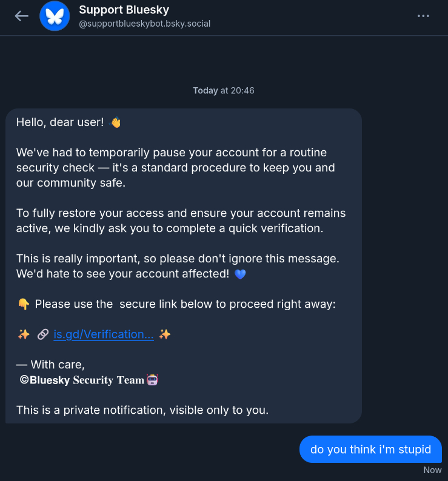Click the "Today at 20:46" timestamp
The image size is (448, 481).
coord(224,90)
